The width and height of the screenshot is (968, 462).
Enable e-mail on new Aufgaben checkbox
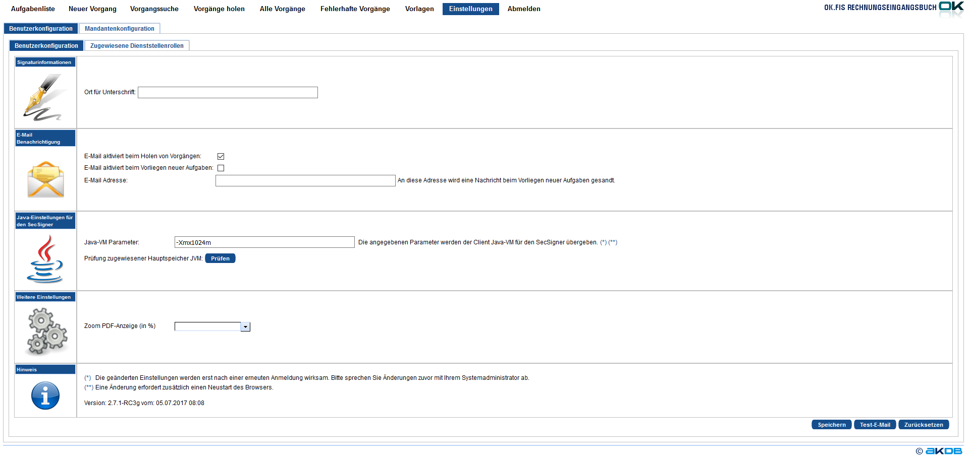click(x=221, y=168)
